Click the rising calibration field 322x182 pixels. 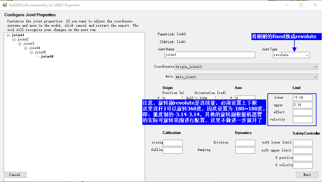click(x=173, y=143)
